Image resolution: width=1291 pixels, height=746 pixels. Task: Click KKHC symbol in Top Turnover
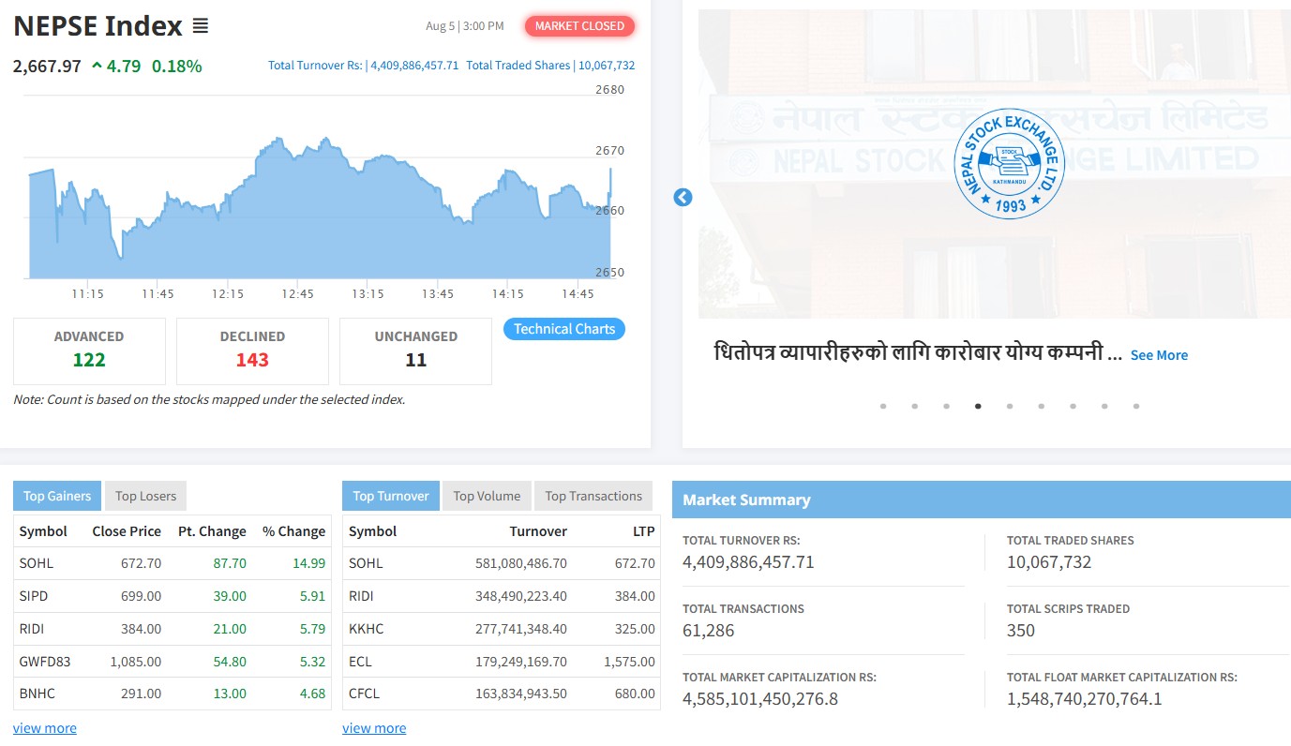pyautogui.click(x=366, y=629)
